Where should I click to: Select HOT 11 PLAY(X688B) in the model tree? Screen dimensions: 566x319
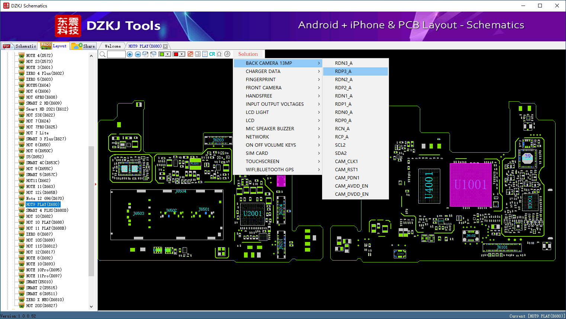coord(46,228)
